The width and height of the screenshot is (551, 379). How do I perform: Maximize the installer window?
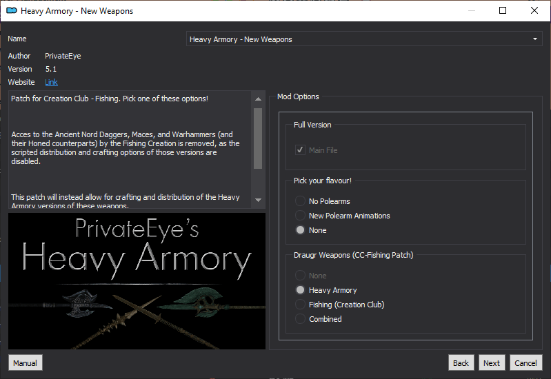[503, 10]
